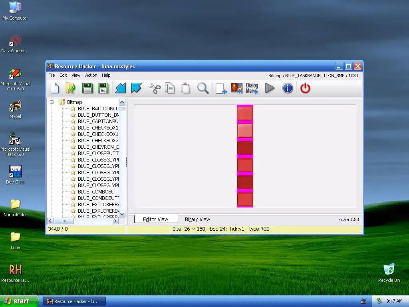Select BLUE_CLOSEBUTT tree item
The width and height of the screenshot is (409, 307).
[98, 153]
